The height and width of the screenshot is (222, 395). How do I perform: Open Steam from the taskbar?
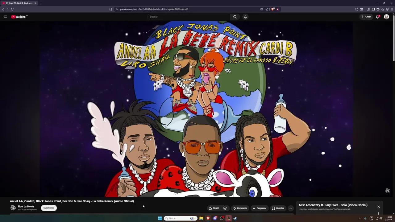[235, 218]
